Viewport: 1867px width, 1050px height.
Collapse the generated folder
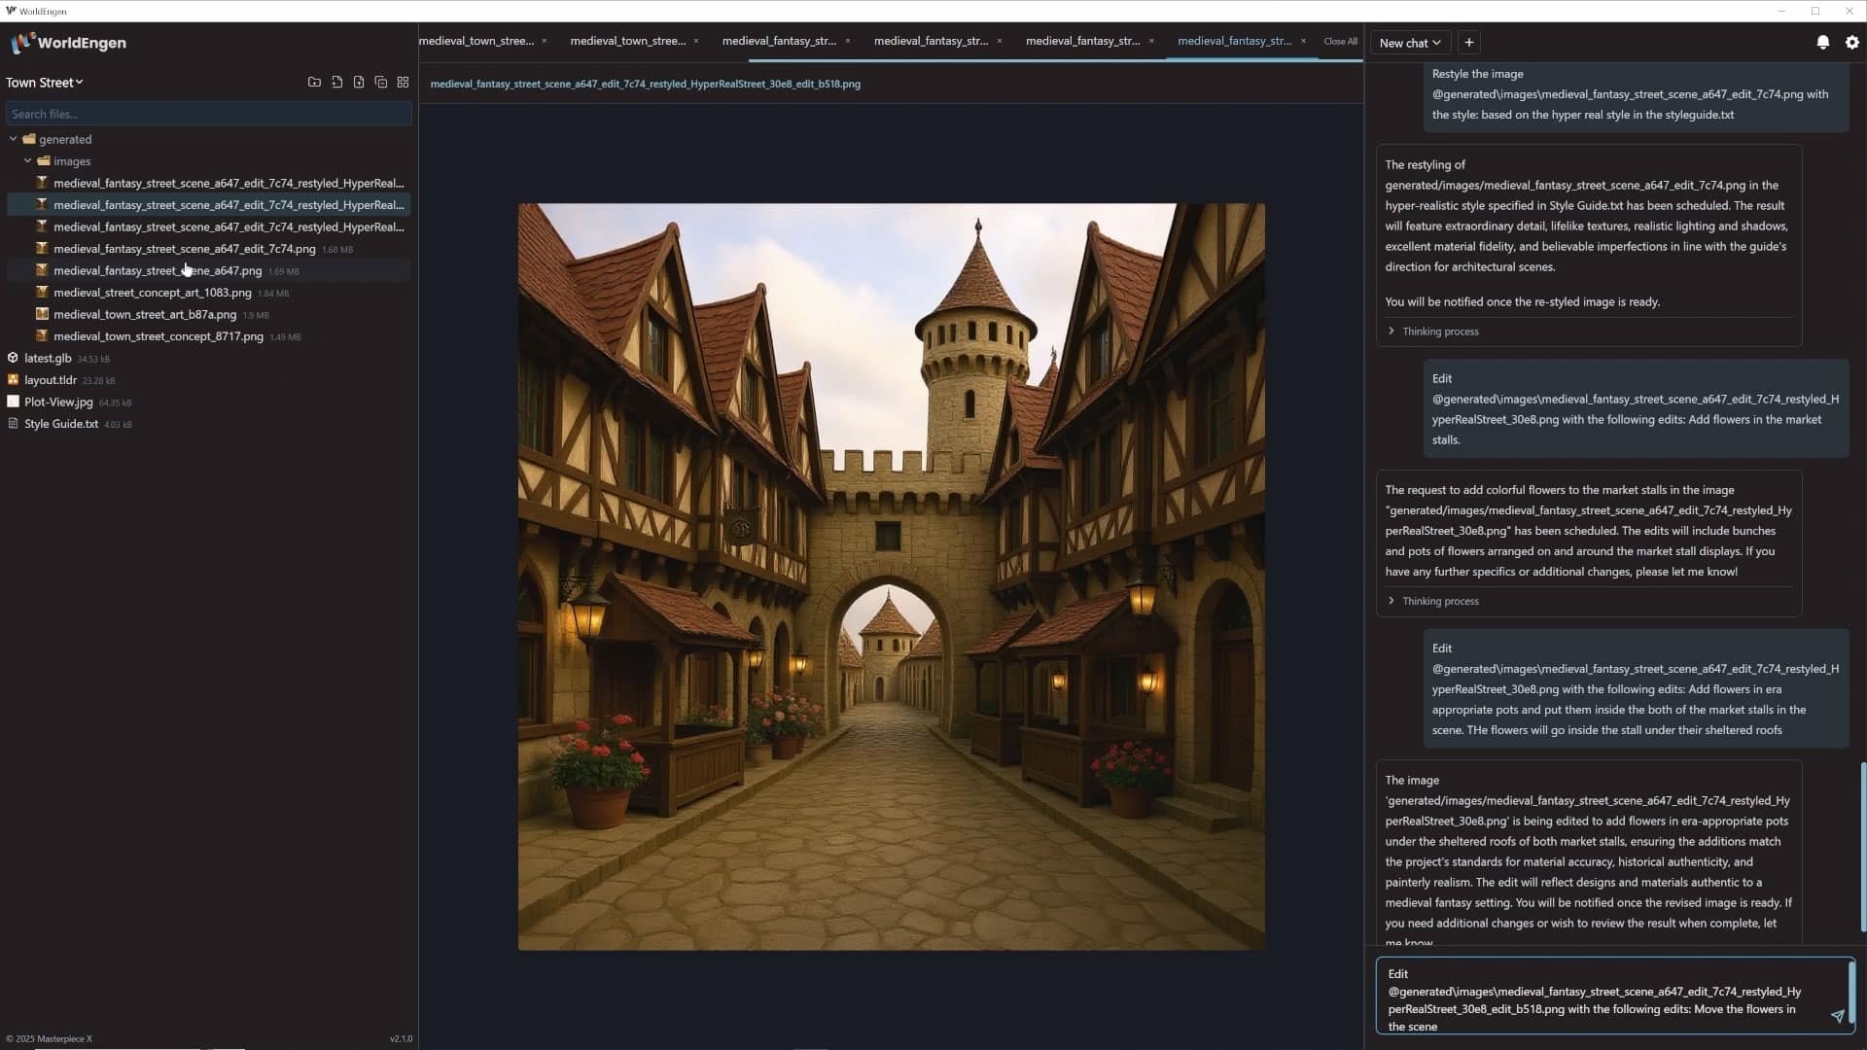coord(14,139)
